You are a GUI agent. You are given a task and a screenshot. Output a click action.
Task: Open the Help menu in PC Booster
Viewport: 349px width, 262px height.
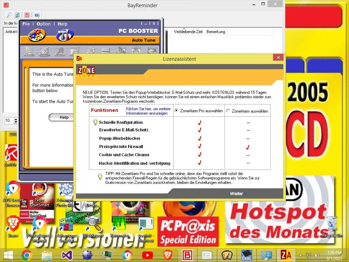click(x=63, y=24)
